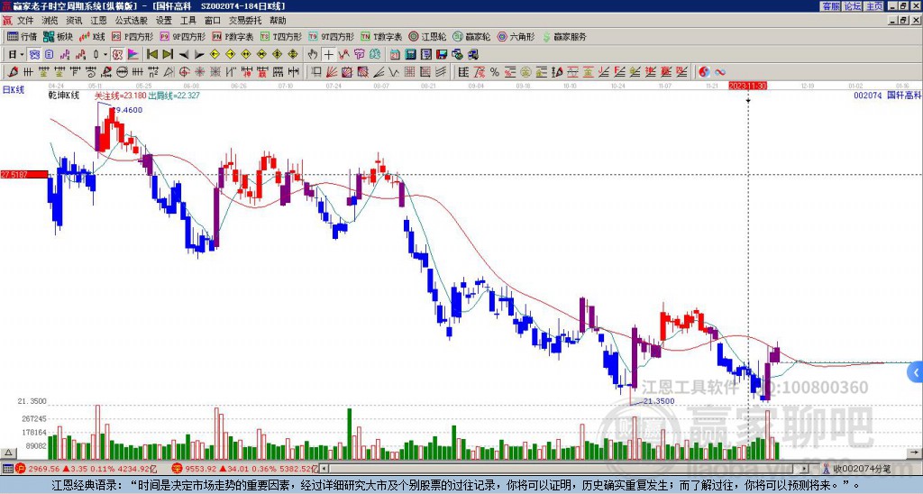This screenshot has width=923, height=494.
Task: Select the angle line tool
Action: [379, 72]
